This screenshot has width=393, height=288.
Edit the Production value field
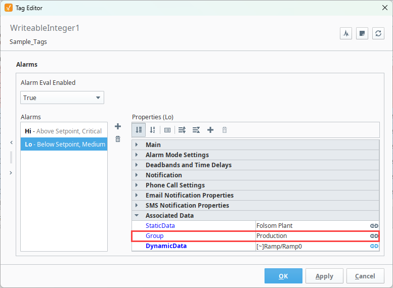(313, 236)
